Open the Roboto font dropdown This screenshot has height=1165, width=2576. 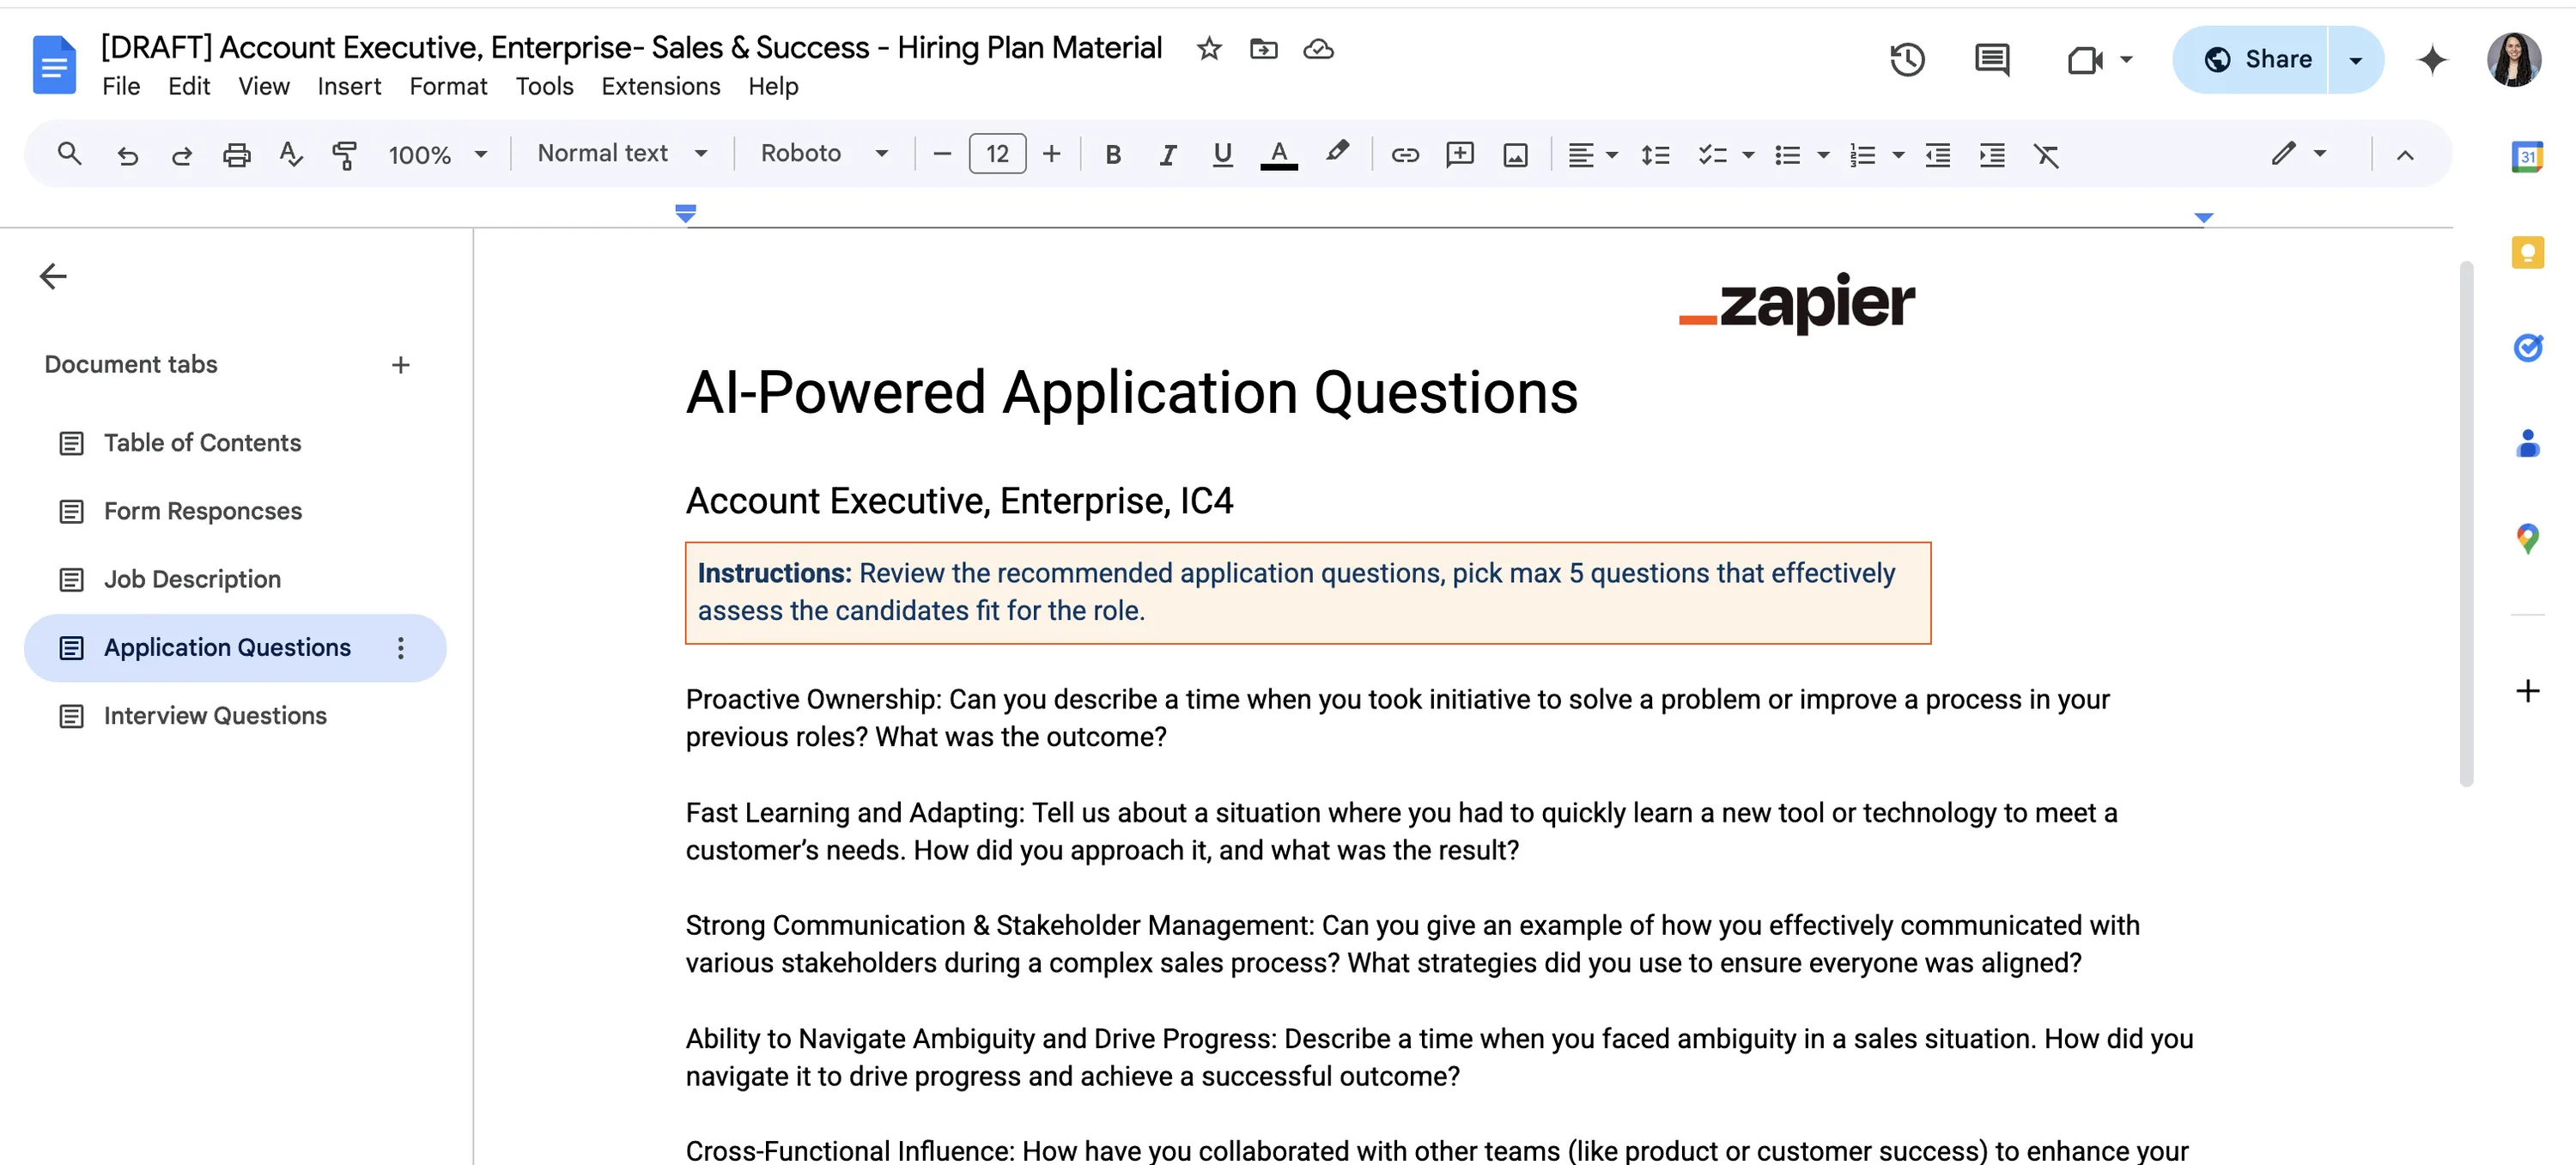point(825,153)
